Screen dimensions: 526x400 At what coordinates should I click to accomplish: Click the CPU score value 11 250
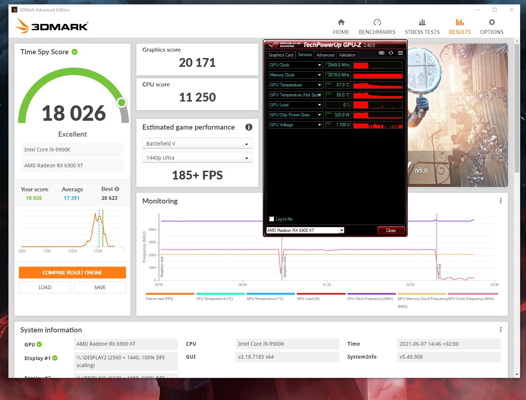point(197,98)
